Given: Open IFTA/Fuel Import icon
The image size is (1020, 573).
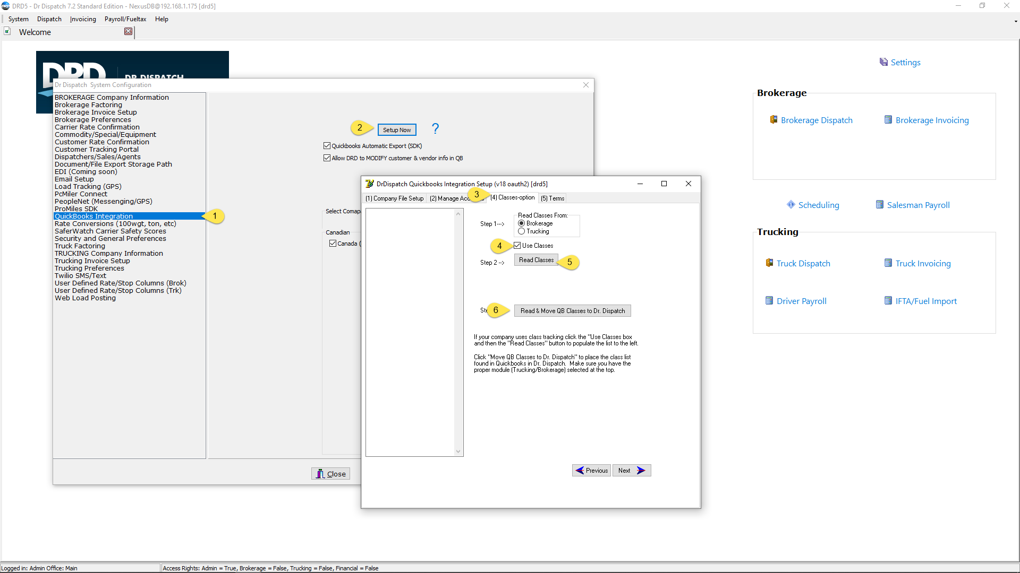Looking at the screenshot, I should [x=888, y=301].
